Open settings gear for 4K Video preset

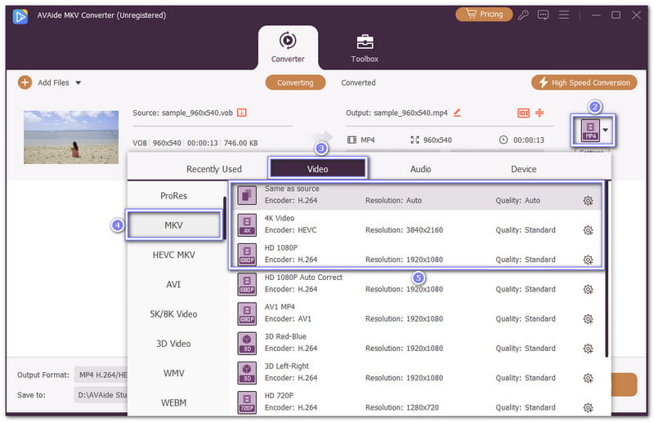click(x=588, y=230)
